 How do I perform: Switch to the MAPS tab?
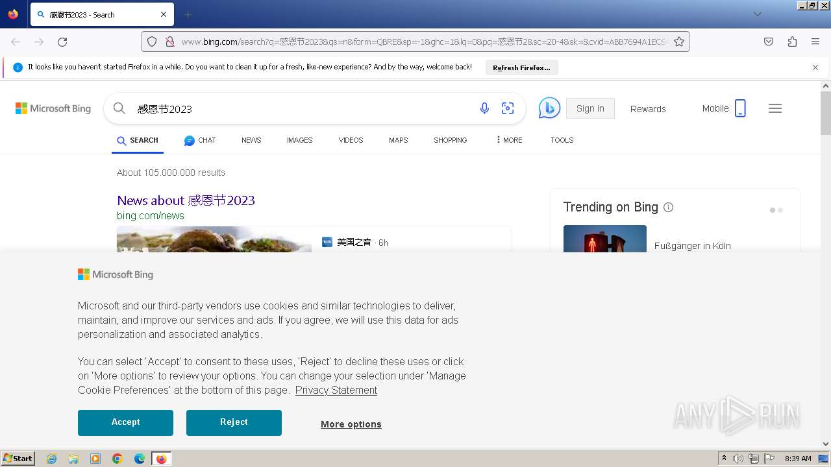coord(399,140)
